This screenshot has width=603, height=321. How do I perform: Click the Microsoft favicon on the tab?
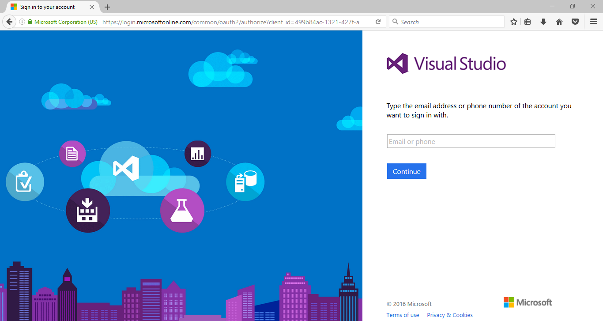14,7
